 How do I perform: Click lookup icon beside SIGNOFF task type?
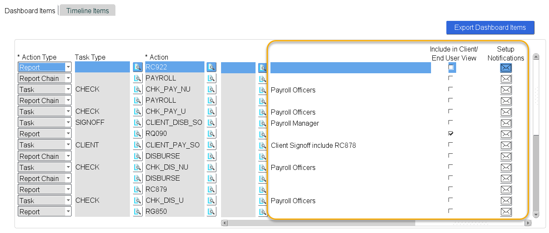(x=138, y=123)
